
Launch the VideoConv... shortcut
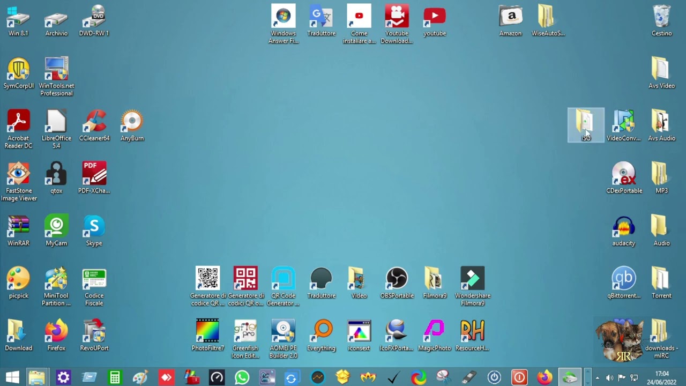pos(624,126)
